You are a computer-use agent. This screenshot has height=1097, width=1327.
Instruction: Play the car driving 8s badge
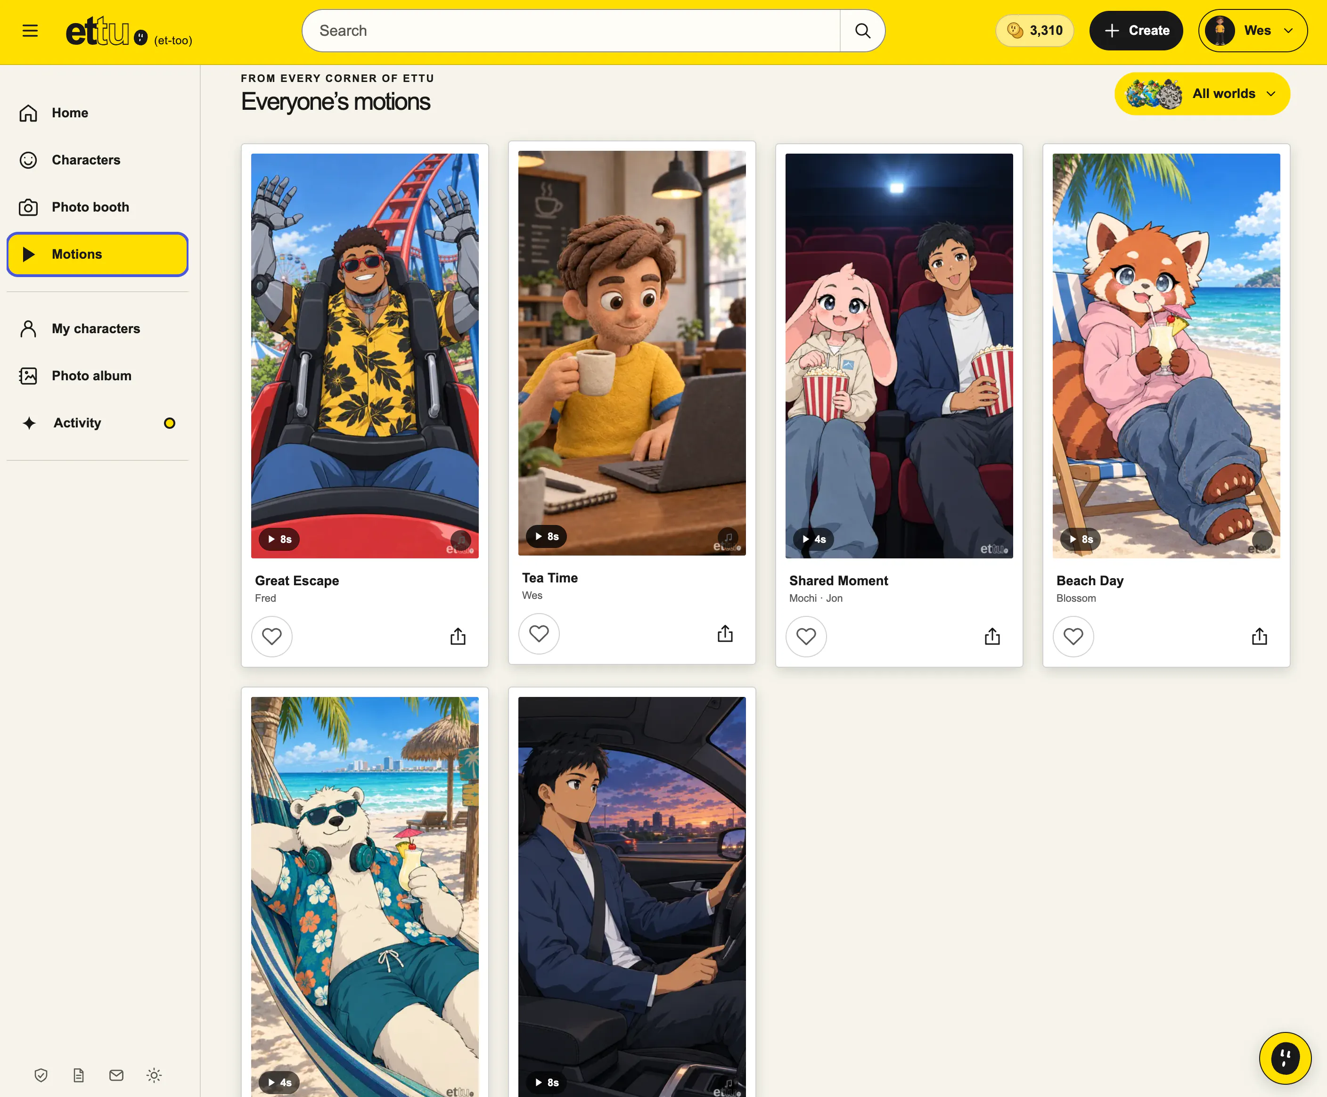point(546,1082)
